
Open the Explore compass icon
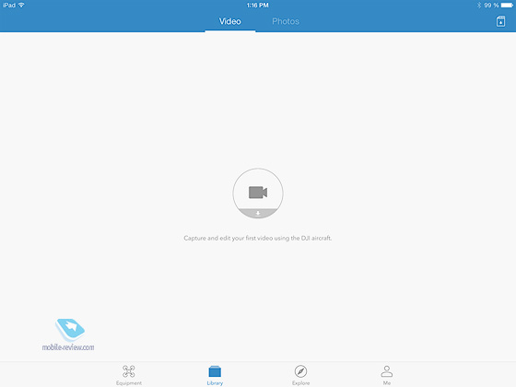coord(300,371)
